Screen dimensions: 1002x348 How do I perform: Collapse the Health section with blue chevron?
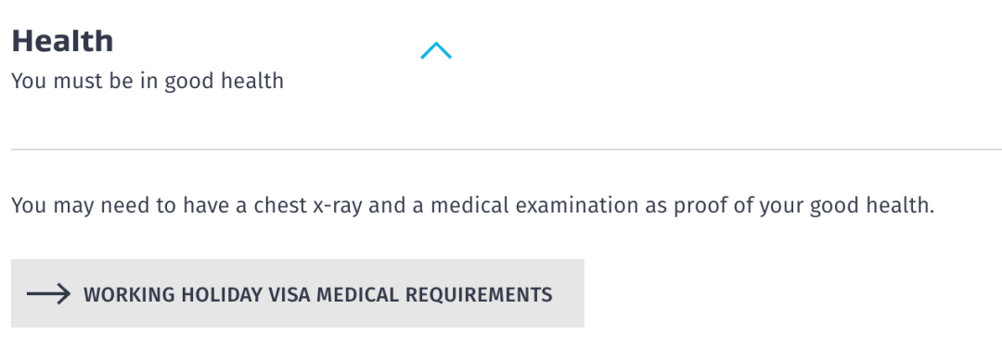pos(436,50)
